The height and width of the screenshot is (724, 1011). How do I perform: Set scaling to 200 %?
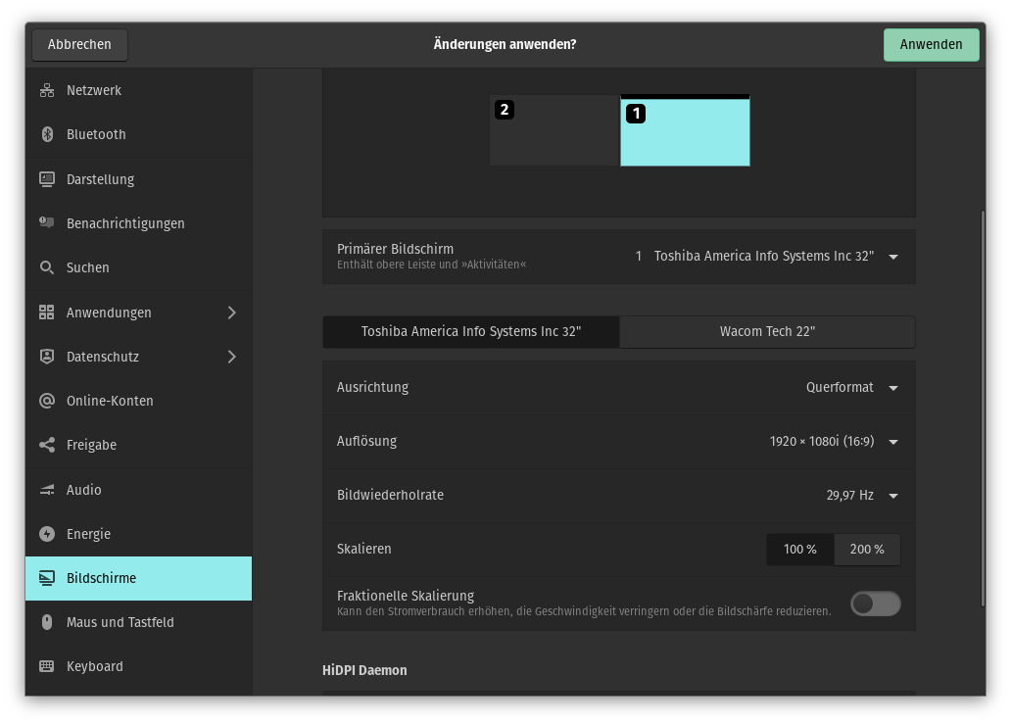coord(866,550)
